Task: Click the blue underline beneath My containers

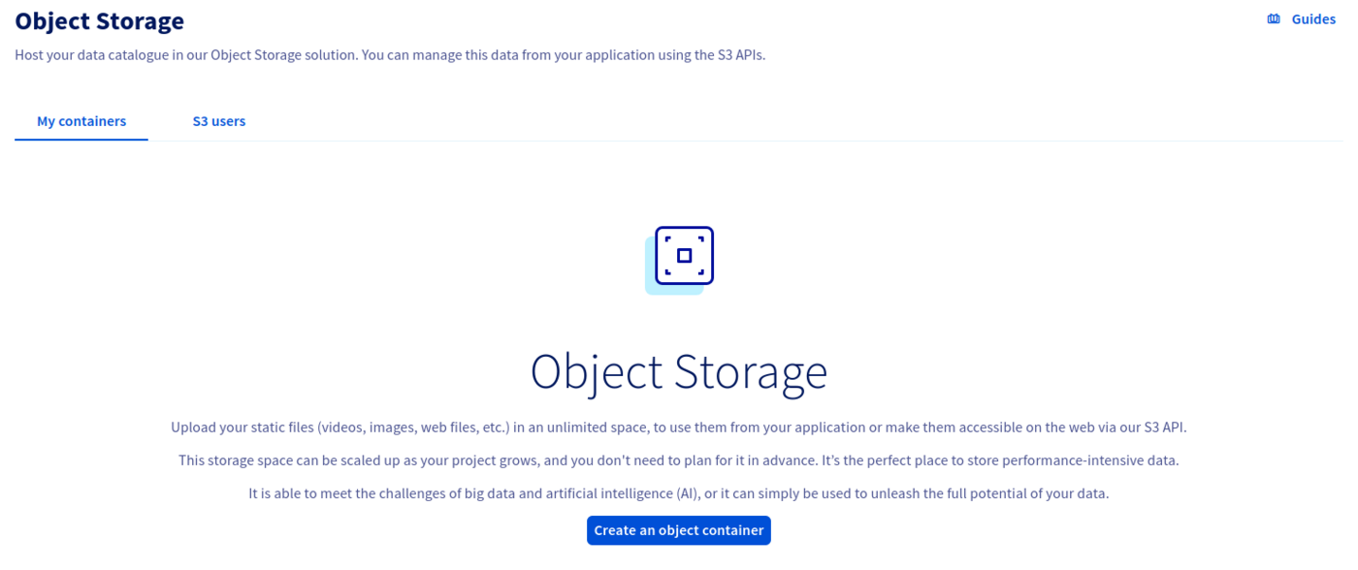Action: click(81, 140)
